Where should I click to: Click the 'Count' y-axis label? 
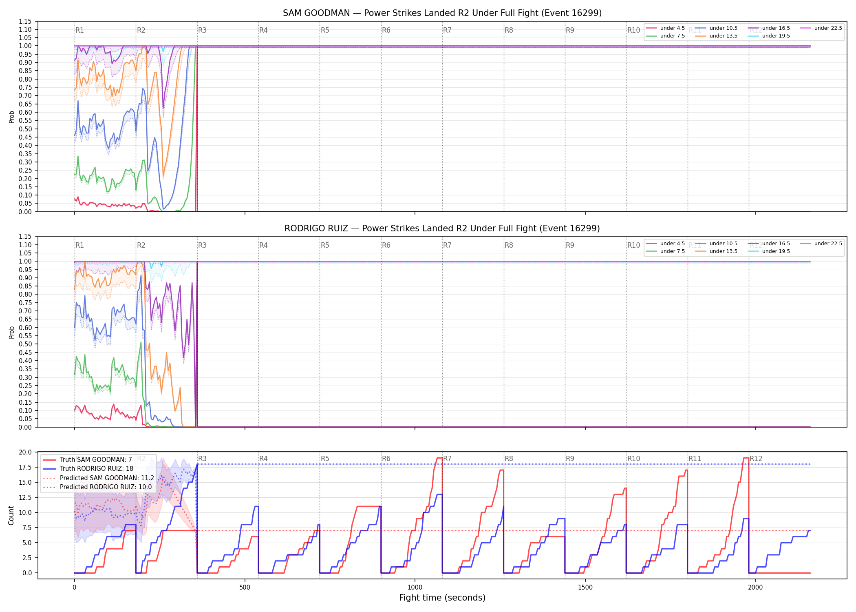[11, 516]
